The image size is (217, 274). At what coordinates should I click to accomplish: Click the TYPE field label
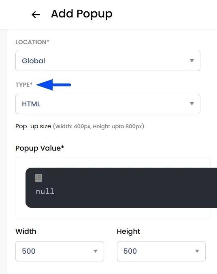click(x=24, y=85)
